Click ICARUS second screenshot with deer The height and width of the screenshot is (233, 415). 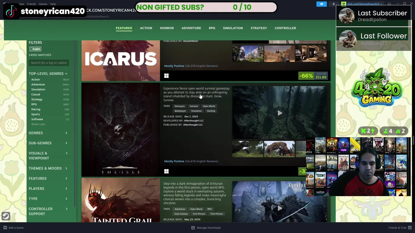279,53
